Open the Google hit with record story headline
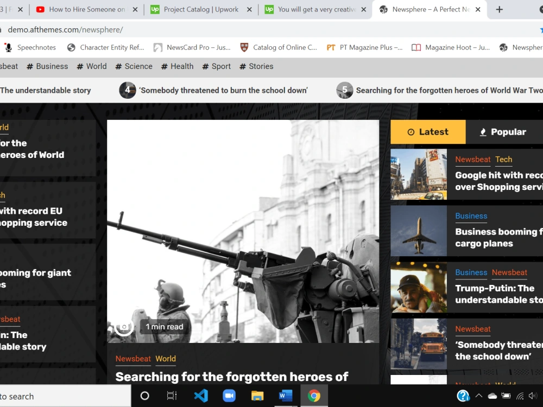The width and height of the screenshot is (543, 407). (499, 181)
